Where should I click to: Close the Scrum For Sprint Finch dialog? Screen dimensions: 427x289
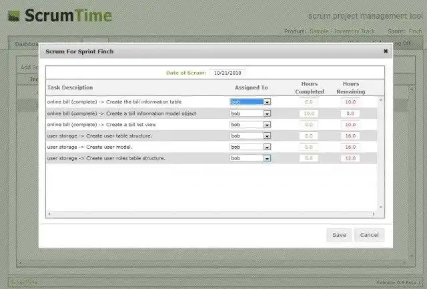point(386,51)
